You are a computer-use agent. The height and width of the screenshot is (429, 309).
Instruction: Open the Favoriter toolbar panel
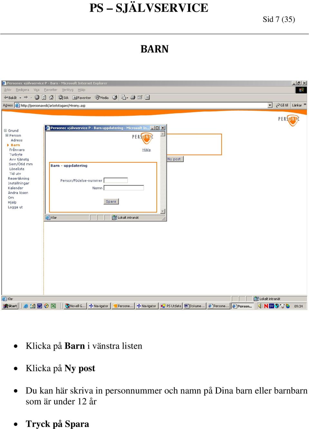tap(82, 97)
